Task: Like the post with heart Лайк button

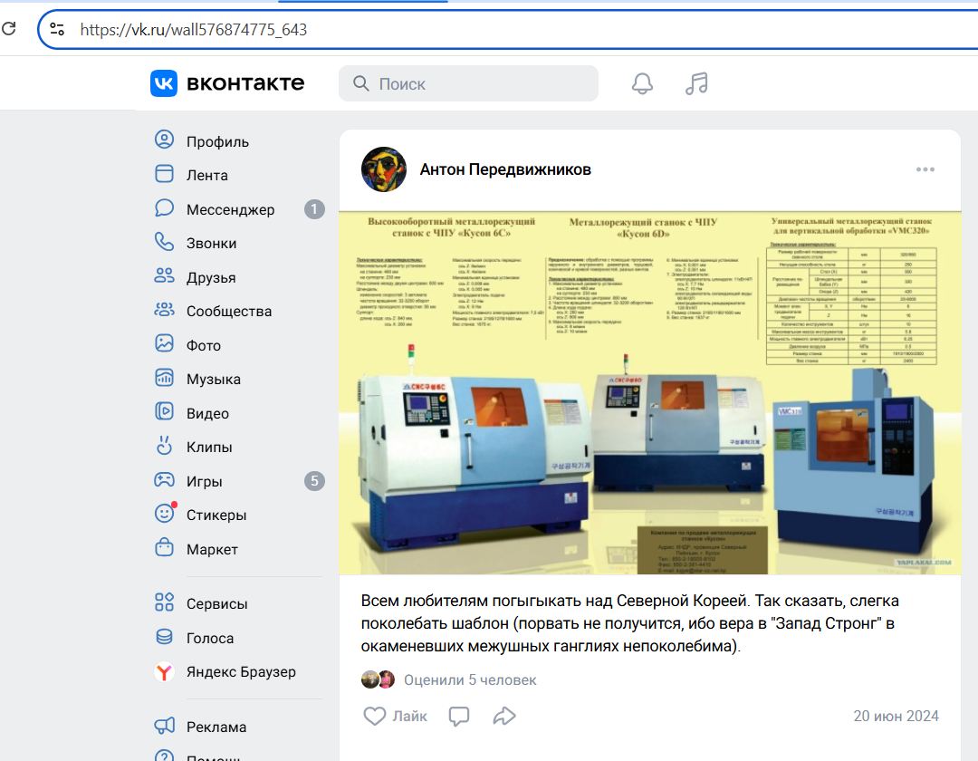Action: point(395,716)
